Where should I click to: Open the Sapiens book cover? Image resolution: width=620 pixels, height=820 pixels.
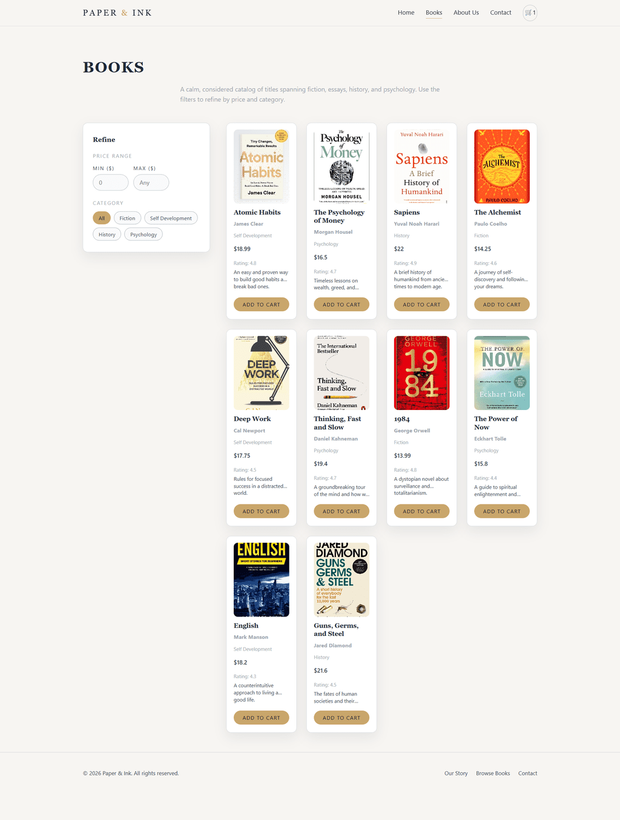(422, 167)
